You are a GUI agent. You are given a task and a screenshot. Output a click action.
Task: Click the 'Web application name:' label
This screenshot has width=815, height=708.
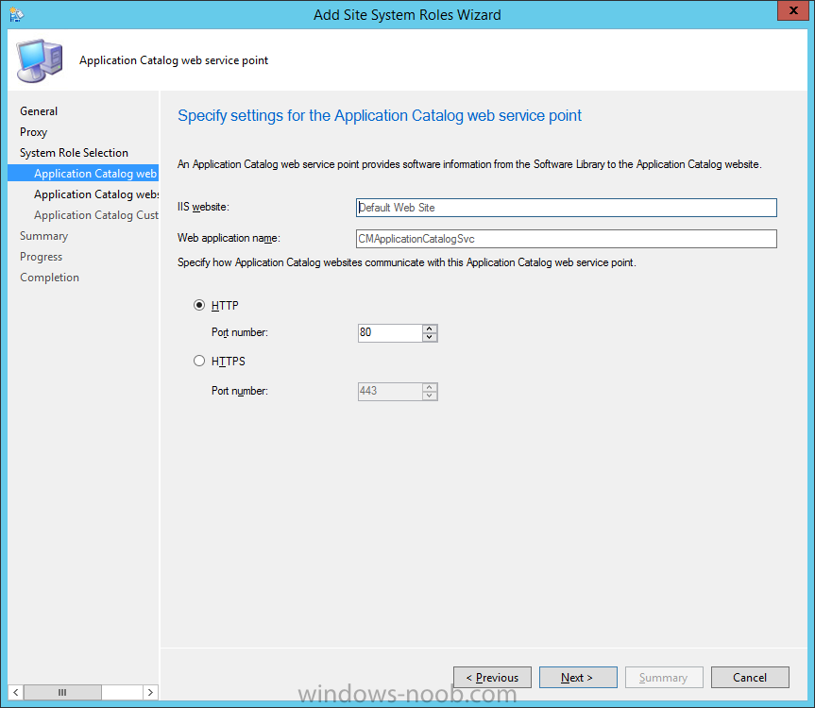point(229,238)
